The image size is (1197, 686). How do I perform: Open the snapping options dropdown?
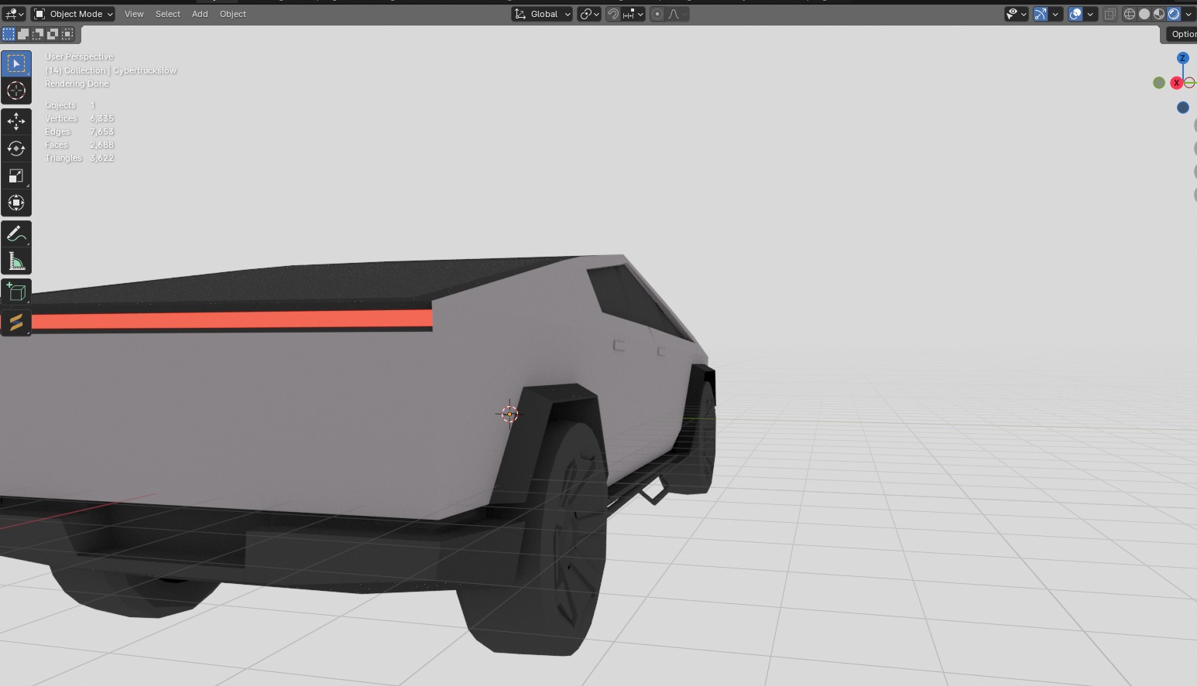pyautogui.click(x=633, y=14)
